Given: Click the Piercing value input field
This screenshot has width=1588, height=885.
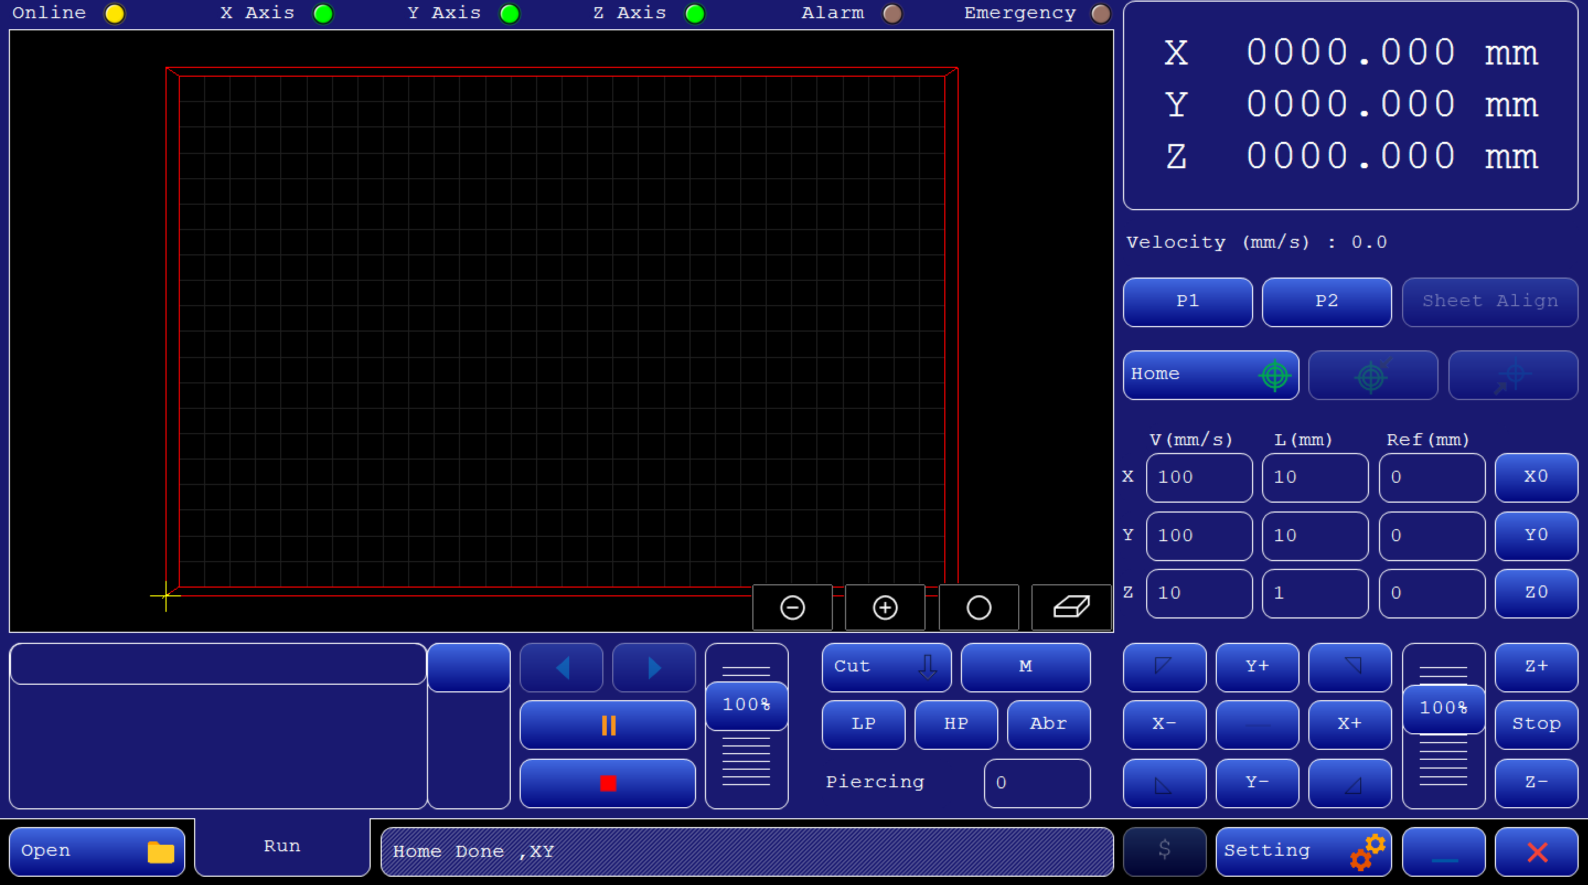Looking at the screenshot, I should click(1037, 782).
